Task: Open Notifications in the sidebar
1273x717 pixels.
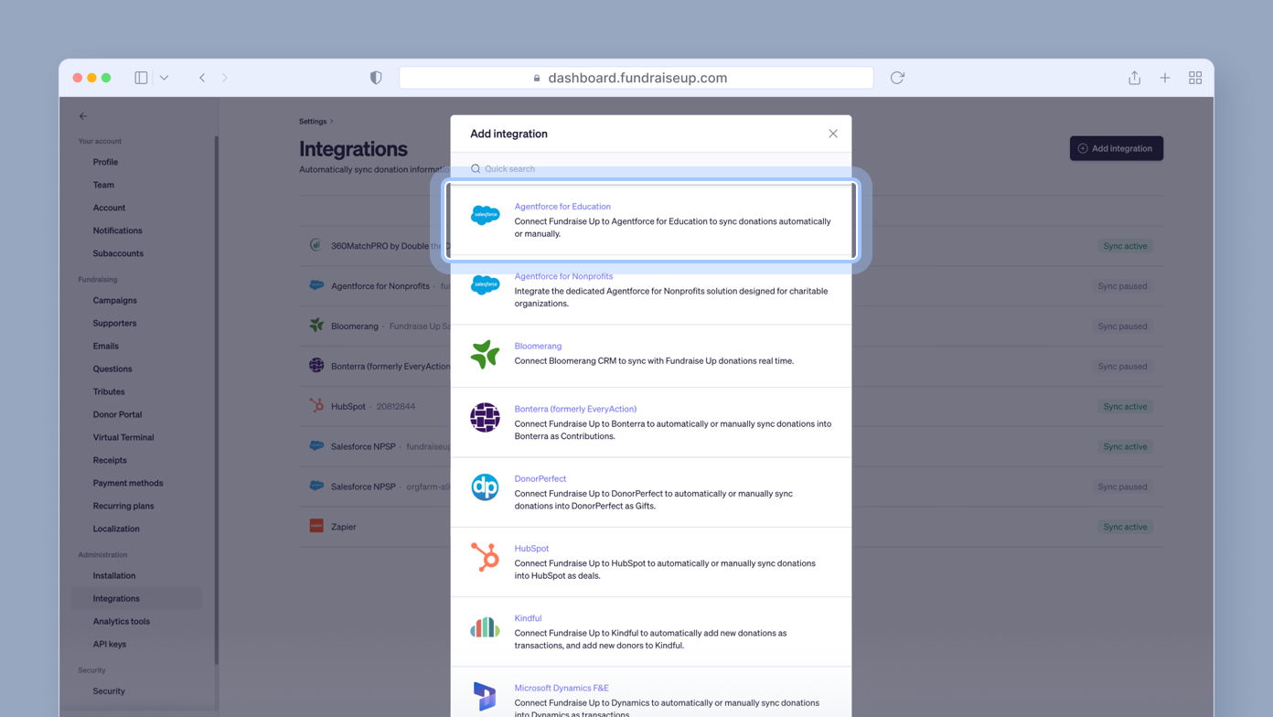Action: coord(117,230)
